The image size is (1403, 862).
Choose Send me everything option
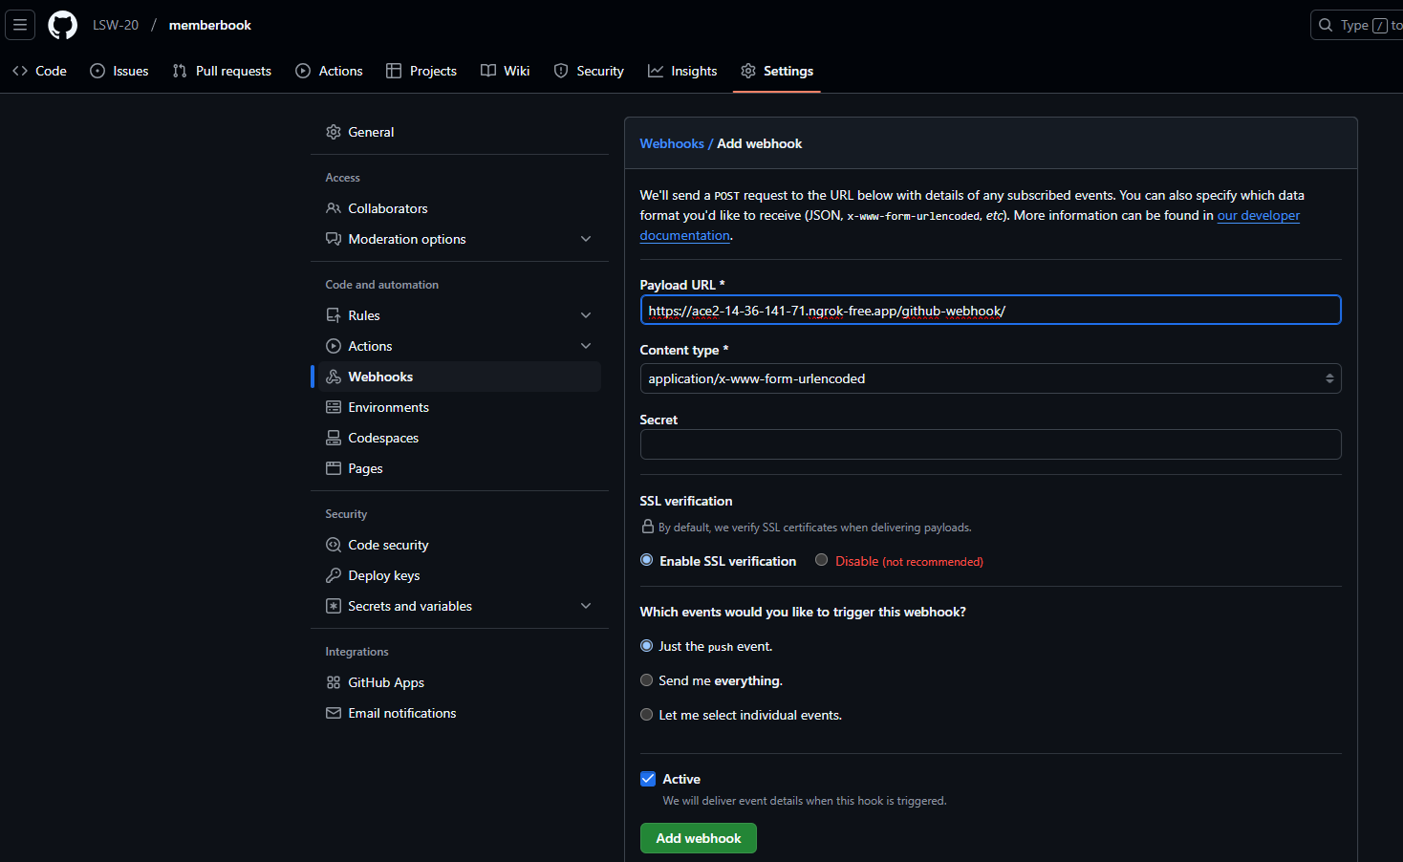coord(647,680)
